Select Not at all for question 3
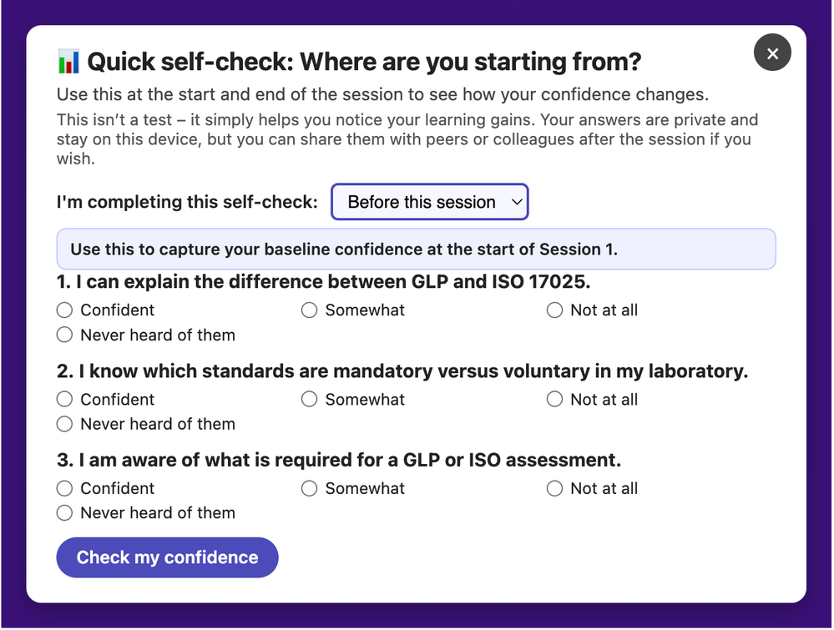The image size is (834, 630). [555, 489]
